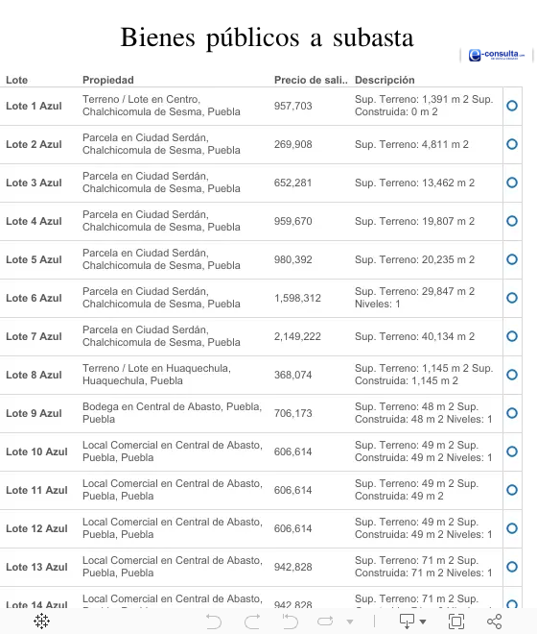Select the circle marker for Lote 3 Azul
The image size is (537, 634).
(x=512, y=183)
